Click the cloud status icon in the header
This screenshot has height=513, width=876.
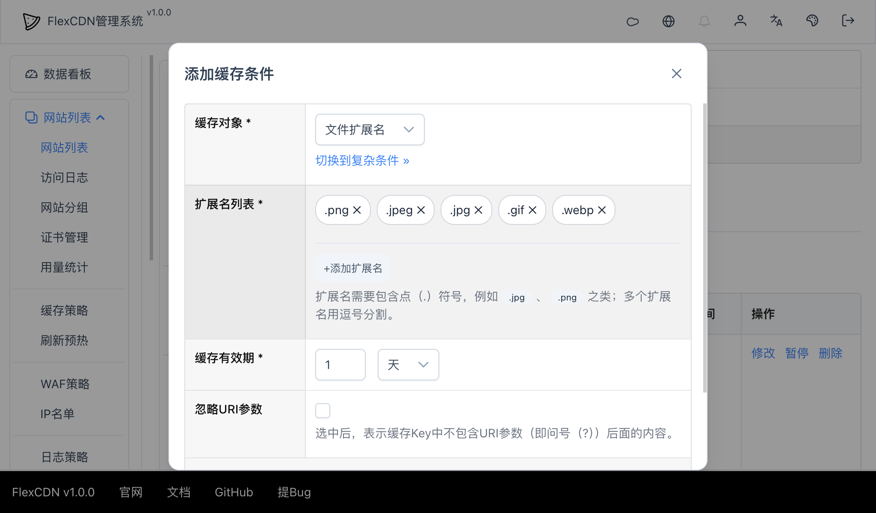click(633, 21)
